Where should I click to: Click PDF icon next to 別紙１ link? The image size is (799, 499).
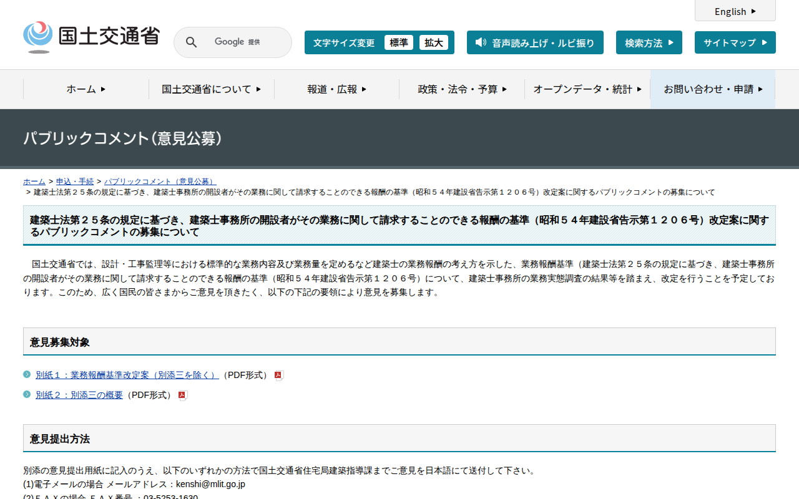[x=279, y=375]
